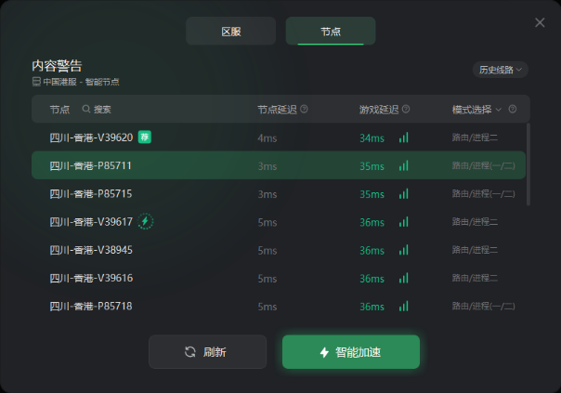Click the help icon beside 节点延迟

[304, 109]
